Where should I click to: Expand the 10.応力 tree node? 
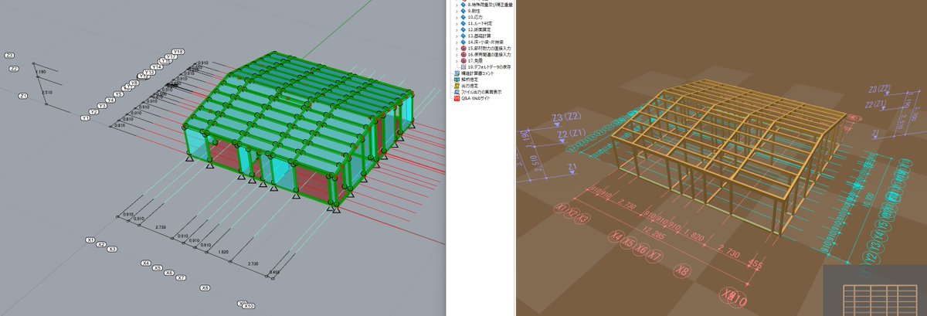[457, 17]
